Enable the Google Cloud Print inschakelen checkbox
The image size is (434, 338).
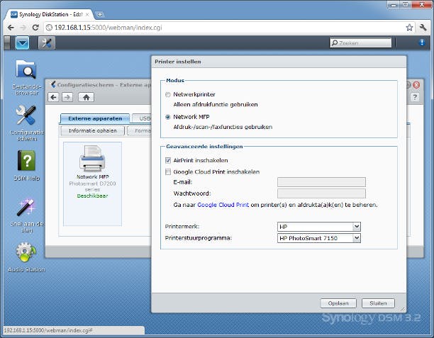click(x=168, y=172)
